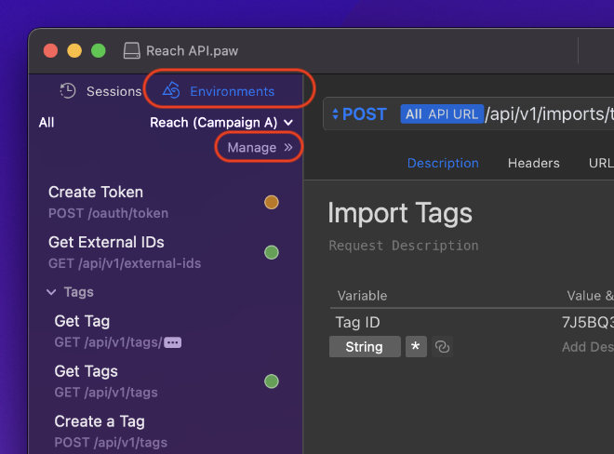The height and width of the screenshot is (454, 614).
Task: Click the red close window button
Action: [x=50, y=51]
